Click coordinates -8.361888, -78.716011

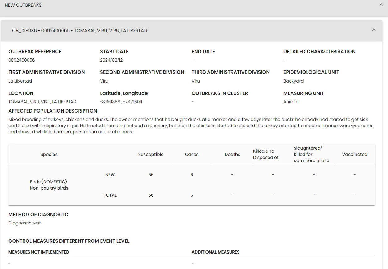coord(121,102)
